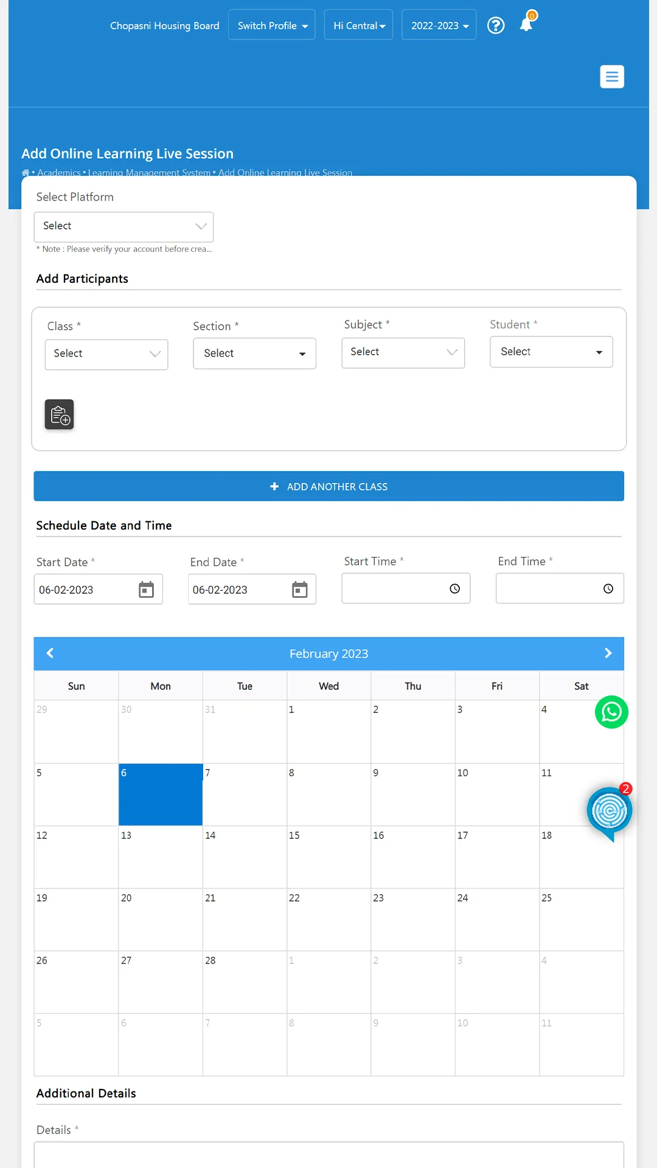Click the Wed column header
Viewport: 657px width, 1168px height.
tap(328, 686)
